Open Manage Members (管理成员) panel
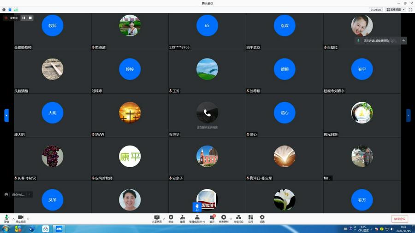Screen dimensions: 415x233 click(197, 218)
